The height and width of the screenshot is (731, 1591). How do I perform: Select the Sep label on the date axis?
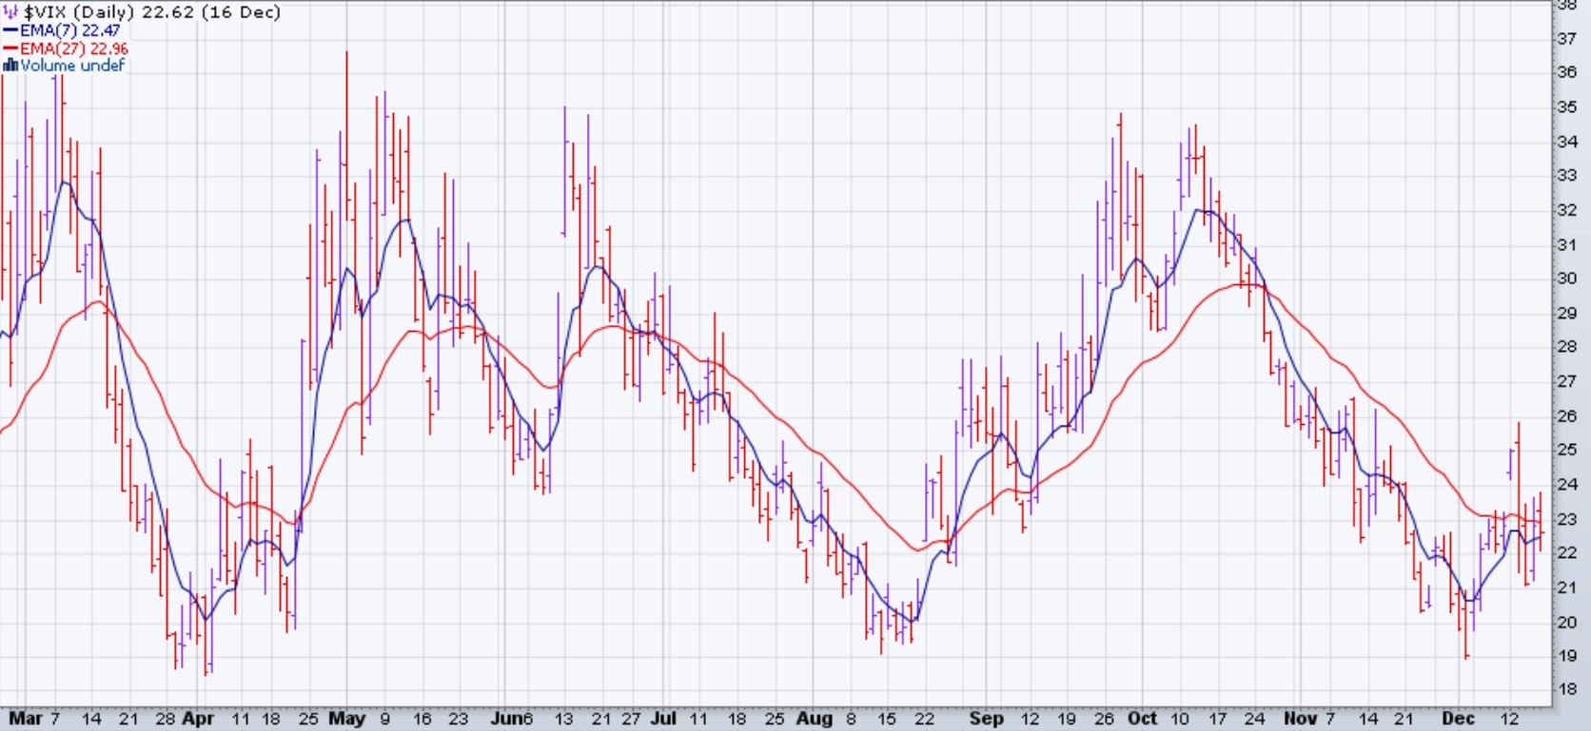coord(986,719)
